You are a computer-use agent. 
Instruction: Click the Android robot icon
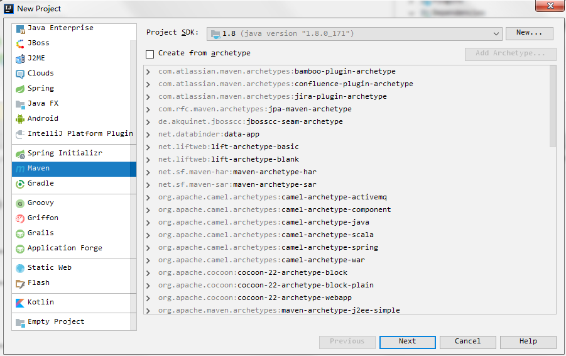[x=20, y=119]
